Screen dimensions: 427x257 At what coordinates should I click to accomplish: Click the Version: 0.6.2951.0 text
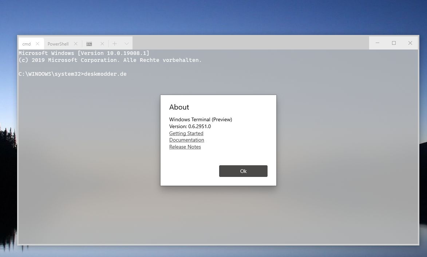(x=190, y=126)
